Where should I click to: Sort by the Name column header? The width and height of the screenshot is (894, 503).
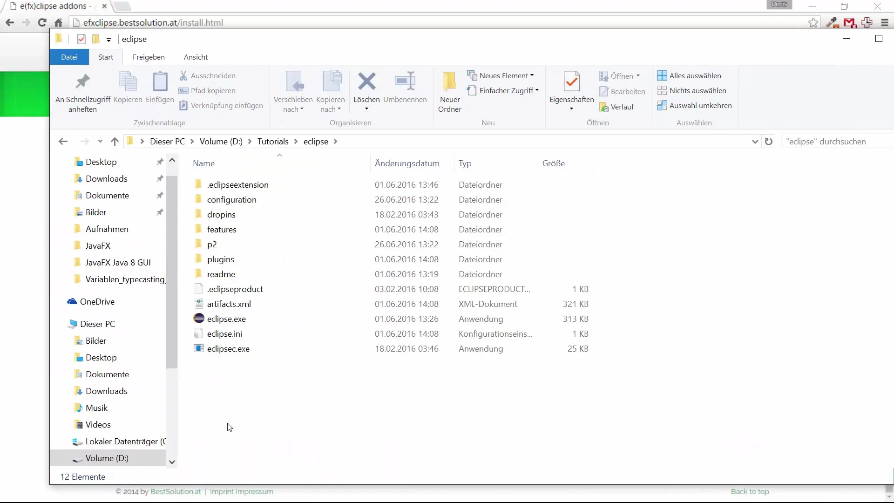click(x=204, y=163)
